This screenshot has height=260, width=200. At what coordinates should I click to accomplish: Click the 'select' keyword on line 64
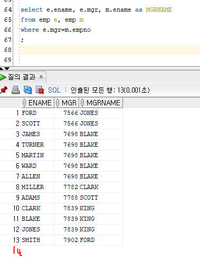(x=32, y=10)
